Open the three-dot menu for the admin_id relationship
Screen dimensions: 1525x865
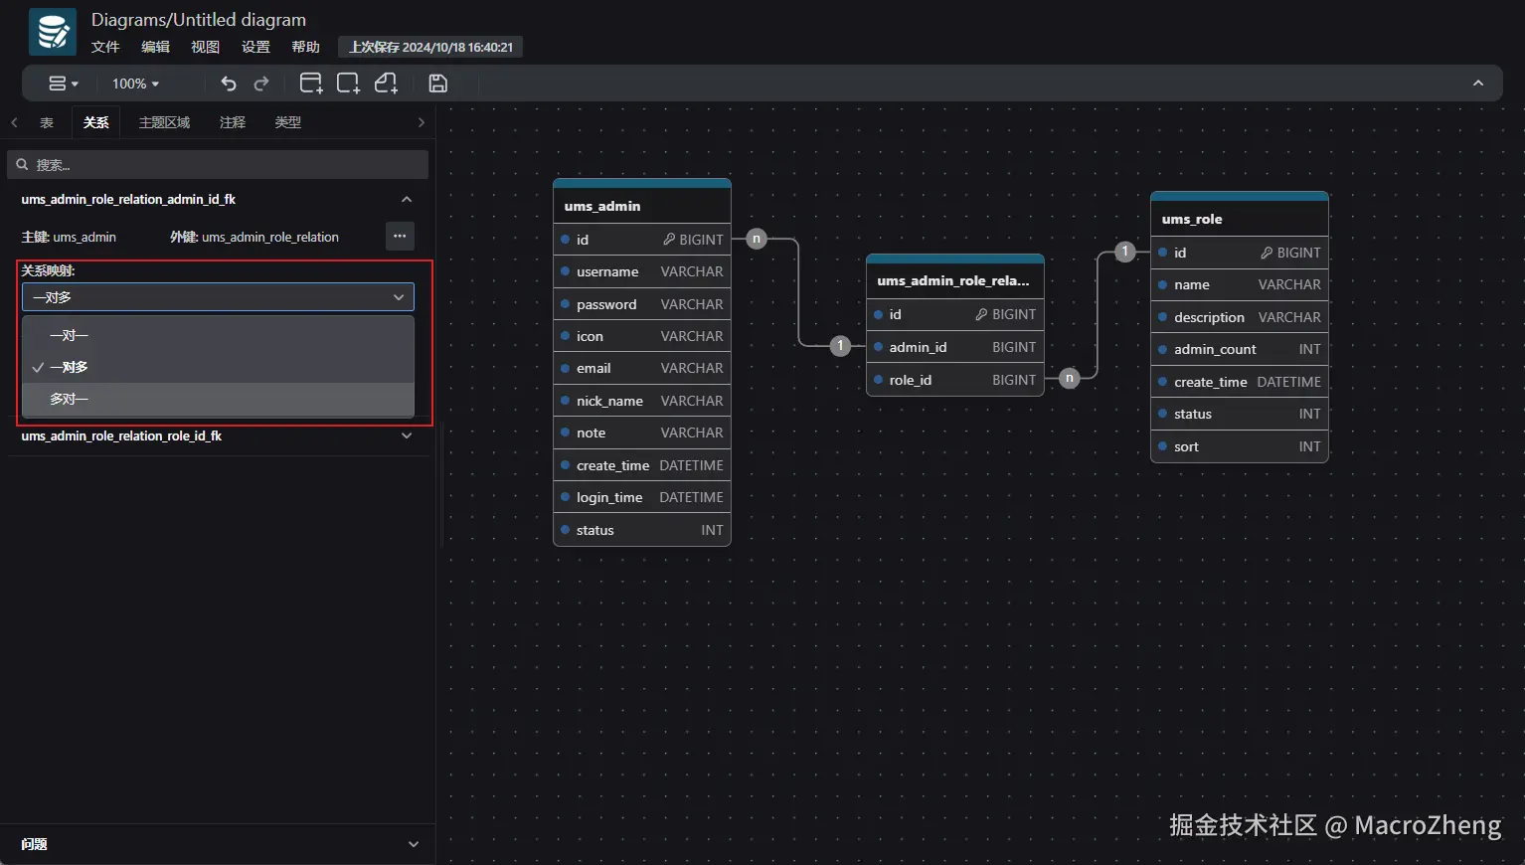400,237
